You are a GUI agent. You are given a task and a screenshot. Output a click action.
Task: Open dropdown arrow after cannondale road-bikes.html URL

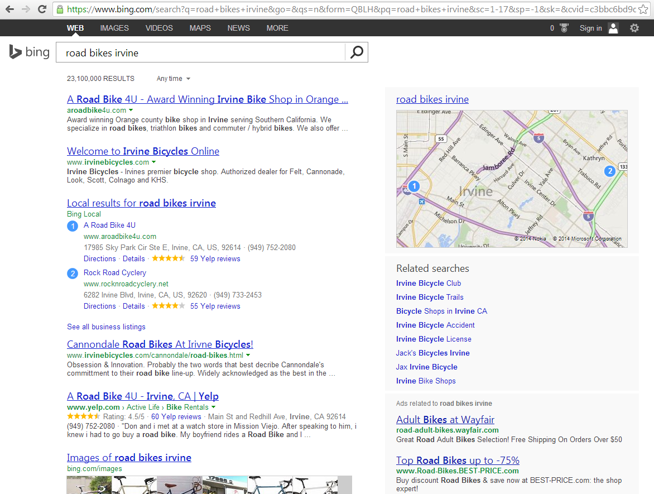(248, 355)
